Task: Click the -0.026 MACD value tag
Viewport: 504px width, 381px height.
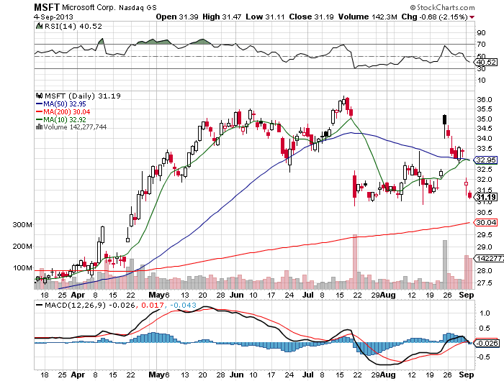Action: coord(486,343)
